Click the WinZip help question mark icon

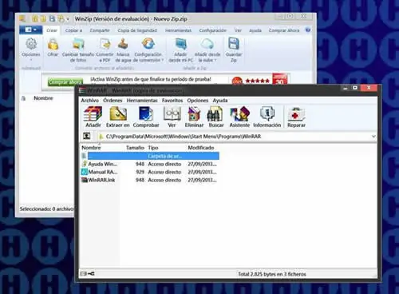308,30
